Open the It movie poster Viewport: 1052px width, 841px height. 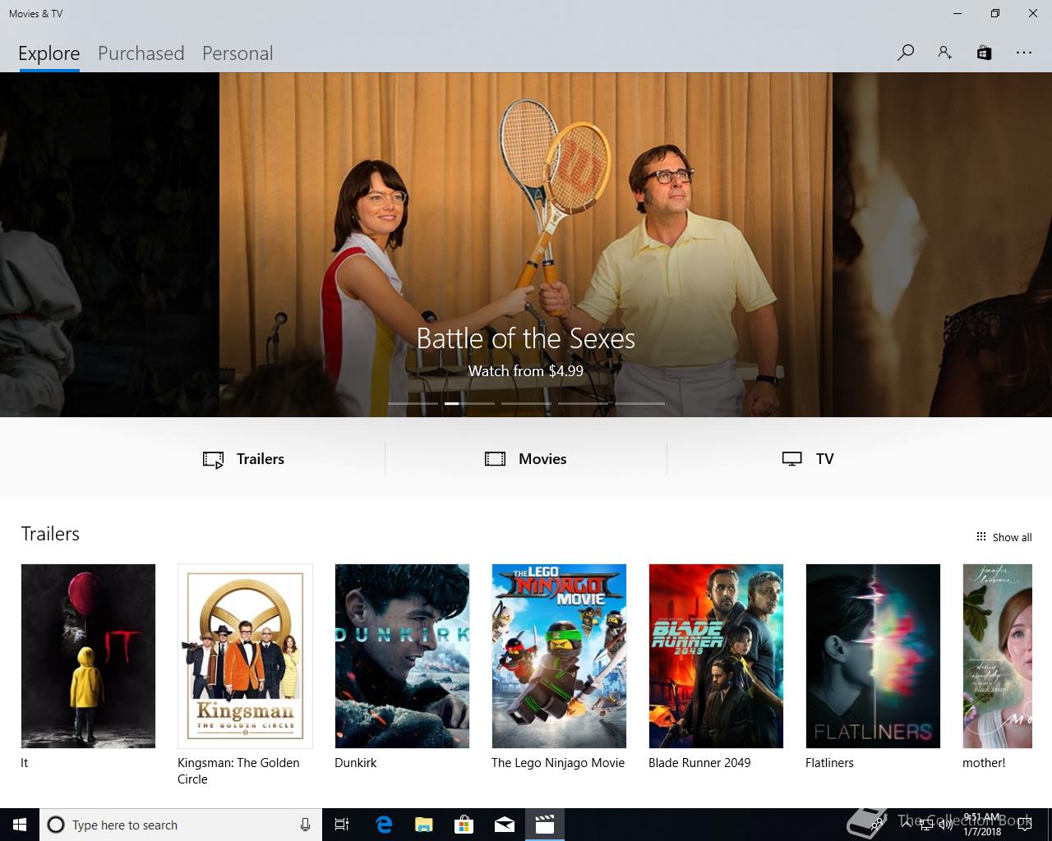[88, 655]
